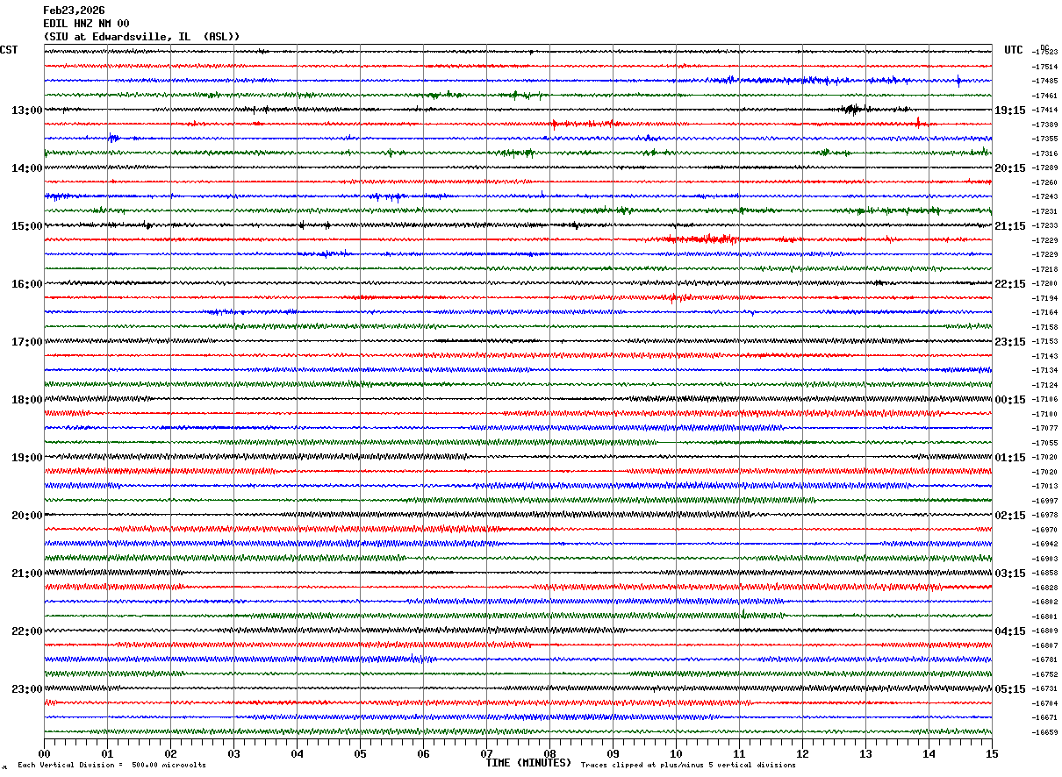Click the DC offset value -16731
The image size is (1062, 777).
(1045, 689)
